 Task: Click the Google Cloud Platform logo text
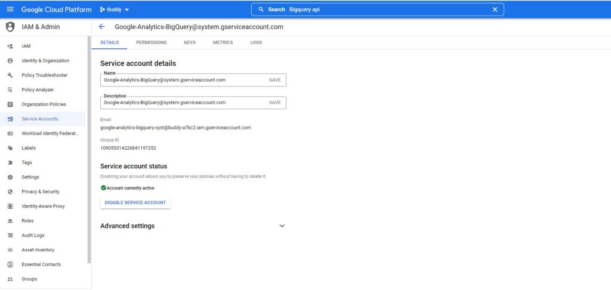pos(57,10)
